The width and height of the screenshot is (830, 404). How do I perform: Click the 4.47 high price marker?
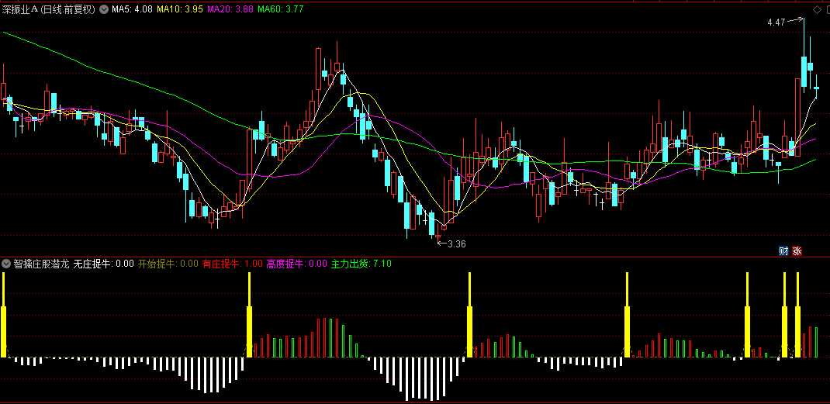pyautogui.click(x=776, y=22)
